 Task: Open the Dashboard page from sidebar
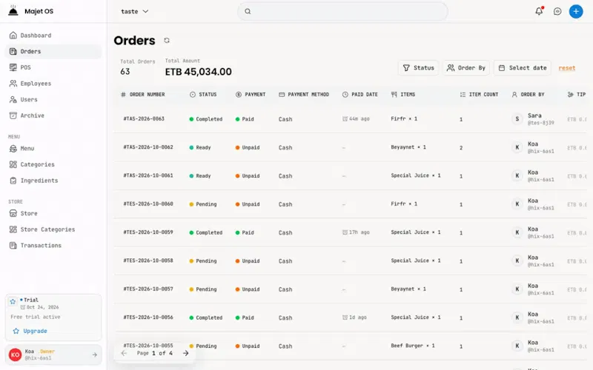pos(53,35)
